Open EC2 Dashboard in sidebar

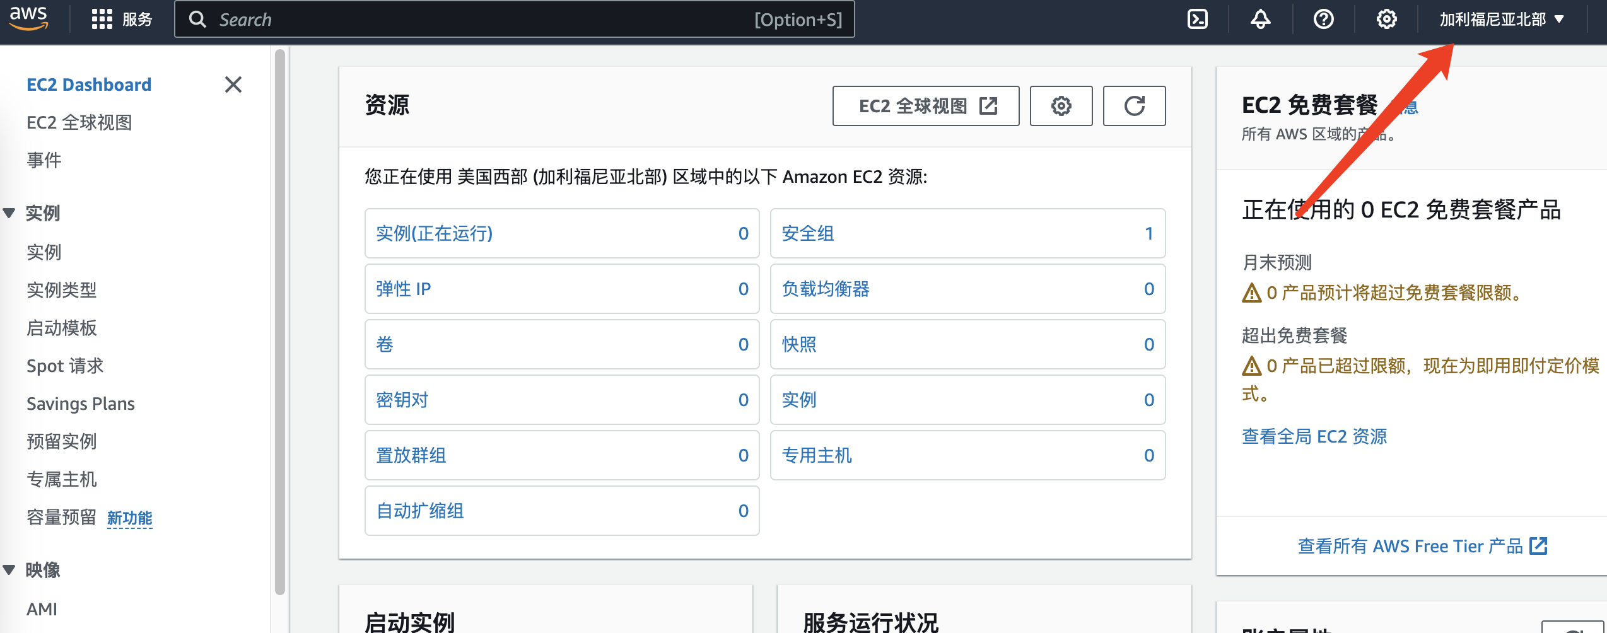point(89,84)
